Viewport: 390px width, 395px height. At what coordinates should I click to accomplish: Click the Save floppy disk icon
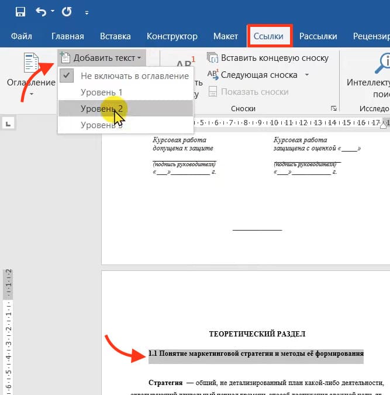20,12
